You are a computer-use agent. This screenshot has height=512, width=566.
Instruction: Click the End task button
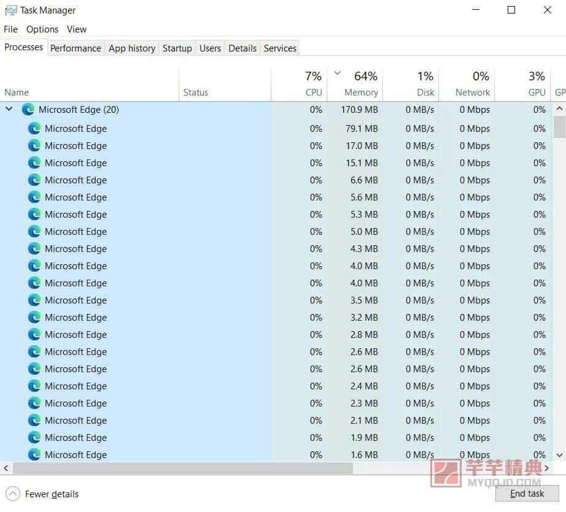pyautogui.click(x=527, y=493)
